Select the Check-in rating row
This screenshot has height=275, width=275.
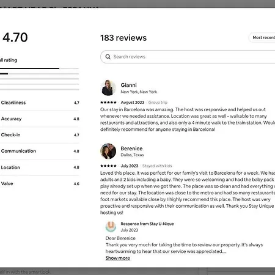[x=40, y=135]
